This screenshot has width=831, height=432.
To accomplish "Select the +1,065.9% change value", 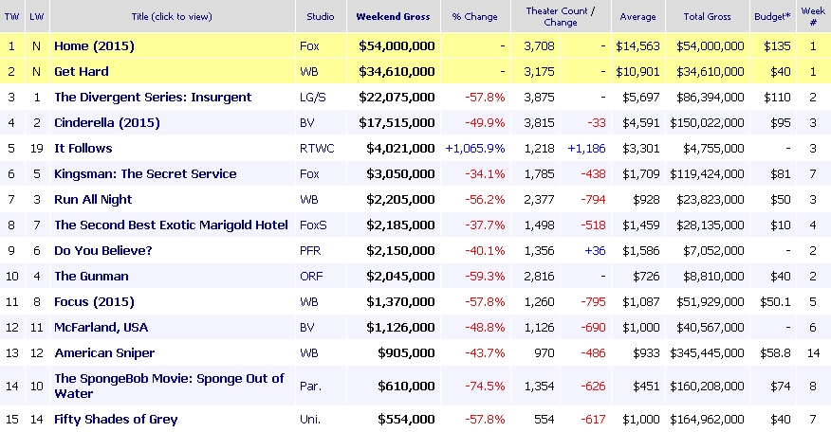I will [475, 148].
